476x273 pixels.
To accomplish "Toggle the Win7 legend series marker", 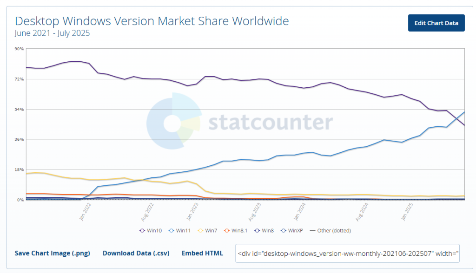I will point(208,231).
